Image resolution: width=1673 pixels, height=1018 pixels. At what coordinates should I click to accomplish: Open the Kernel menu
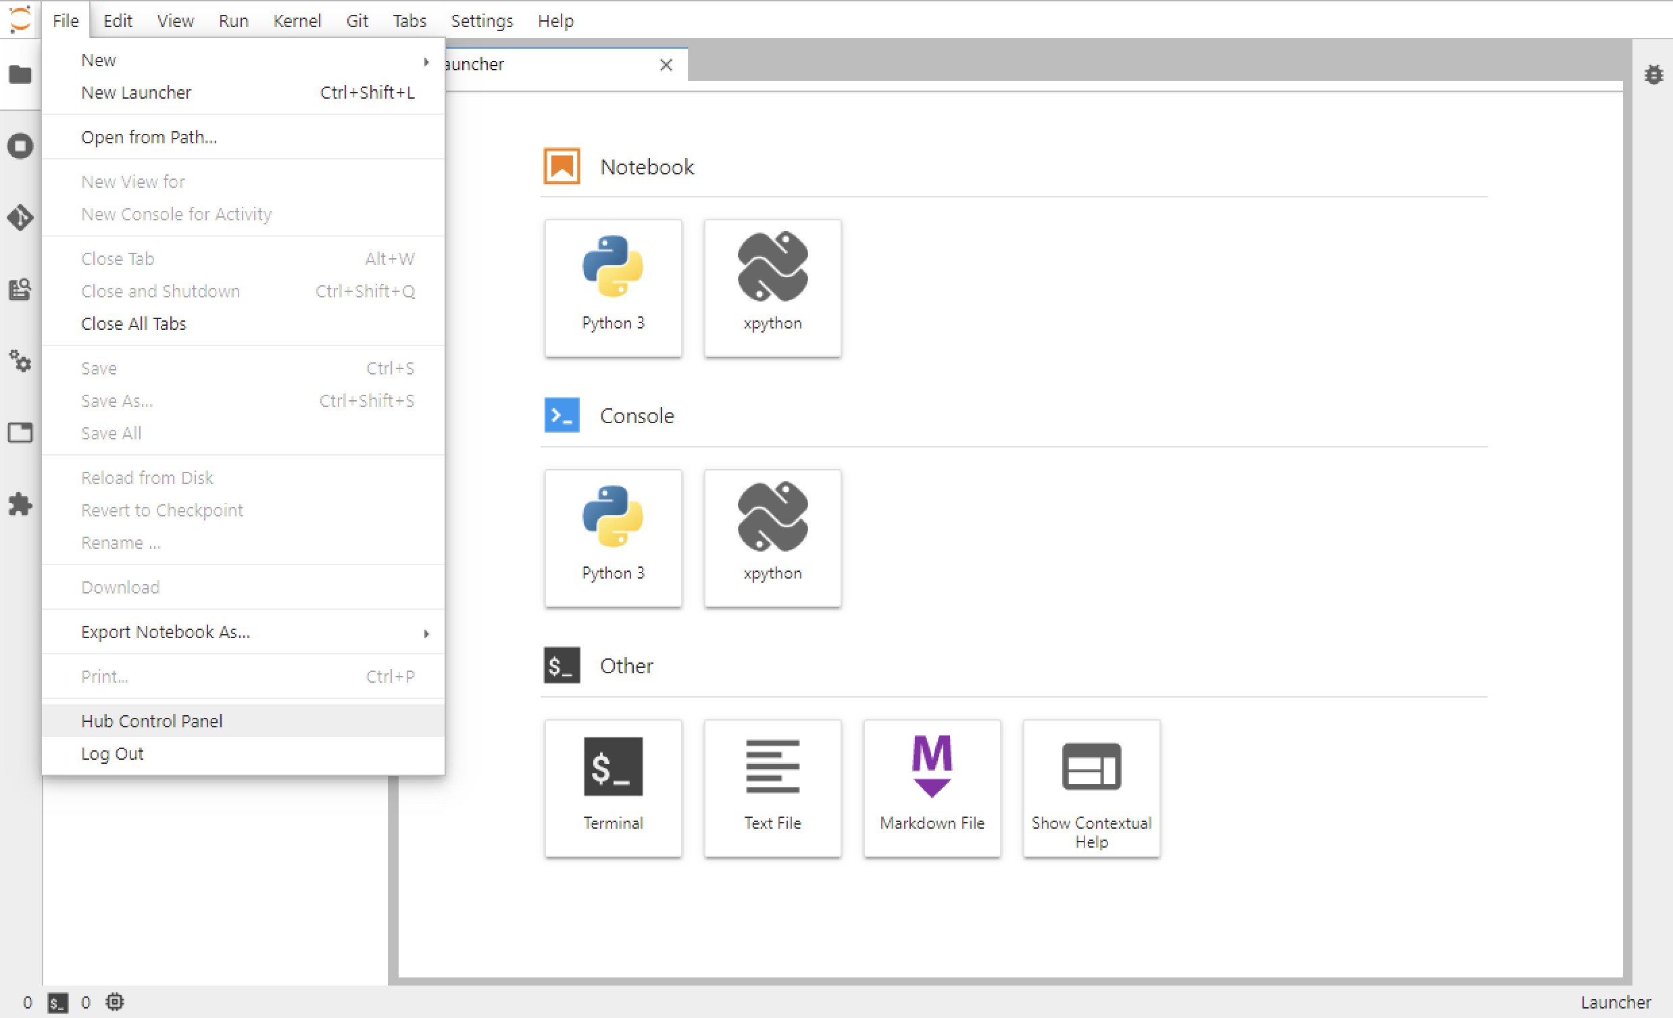(x=297, y=21)
